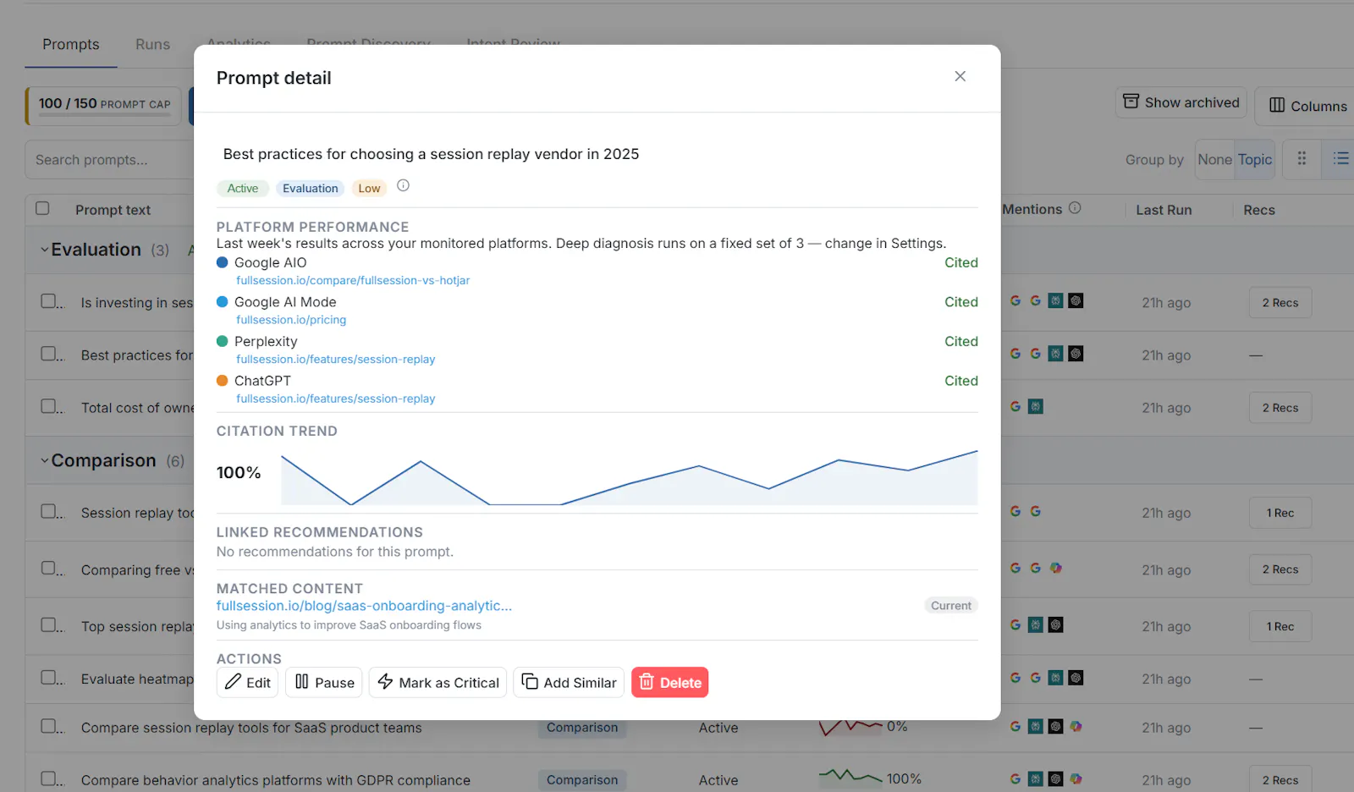The image size is (1354, 792).
Task: Open 1 Rec for 'Top session repla' row
Action: 1280,626
